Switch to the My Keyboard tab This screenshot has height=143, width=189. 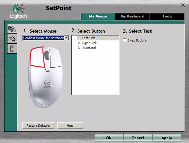tap(132, 16)
